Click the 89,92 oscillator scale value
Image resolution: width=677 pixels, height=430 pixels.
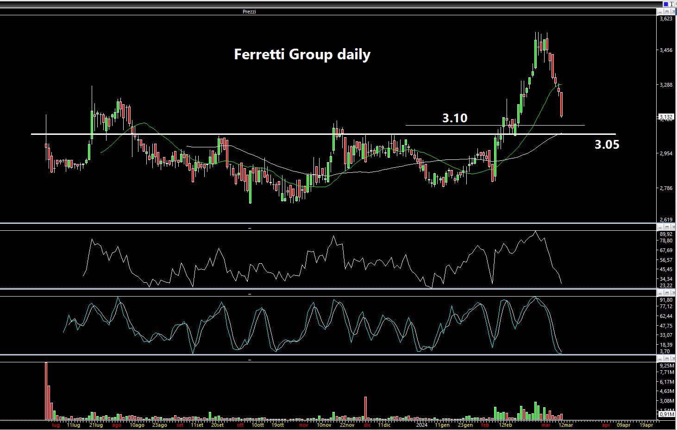pos(666,234)
